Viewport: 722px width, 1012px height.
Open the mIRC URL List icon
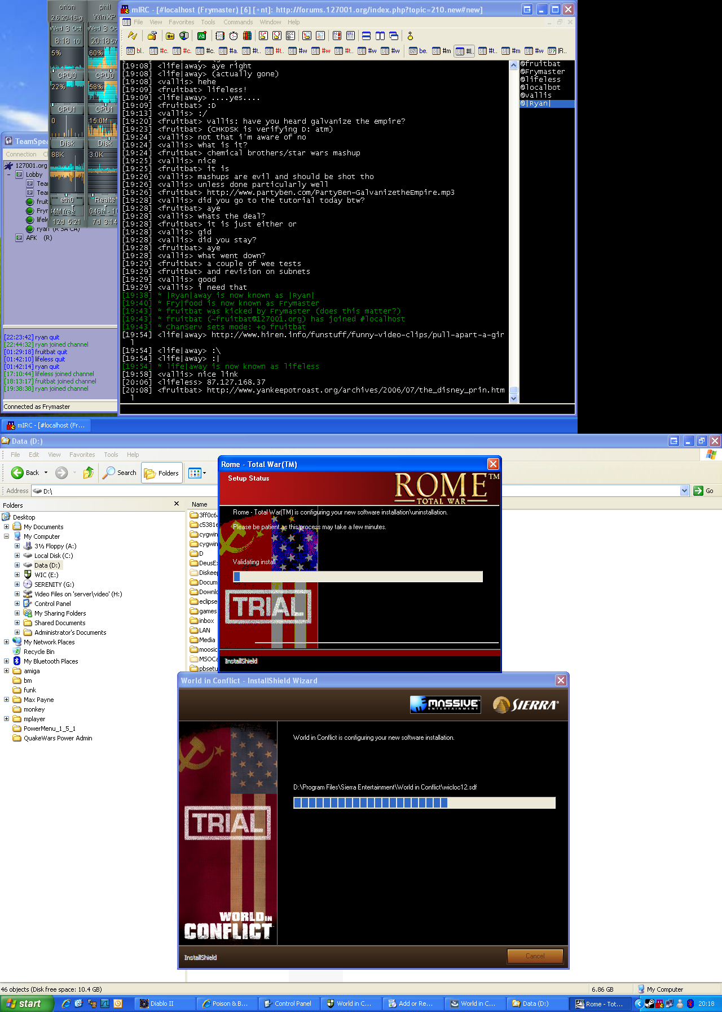(350, 36)
